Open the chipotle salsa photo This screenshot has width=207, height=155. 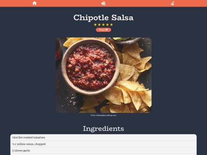pos(103,75)
